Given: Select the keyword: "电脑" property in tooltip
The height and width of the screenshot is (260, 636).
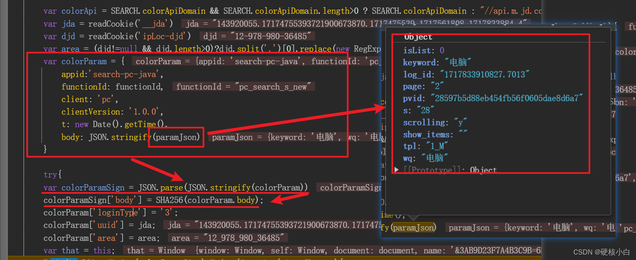Looking at the screenshot, I should pyautogui.click(x=437, y=62).
